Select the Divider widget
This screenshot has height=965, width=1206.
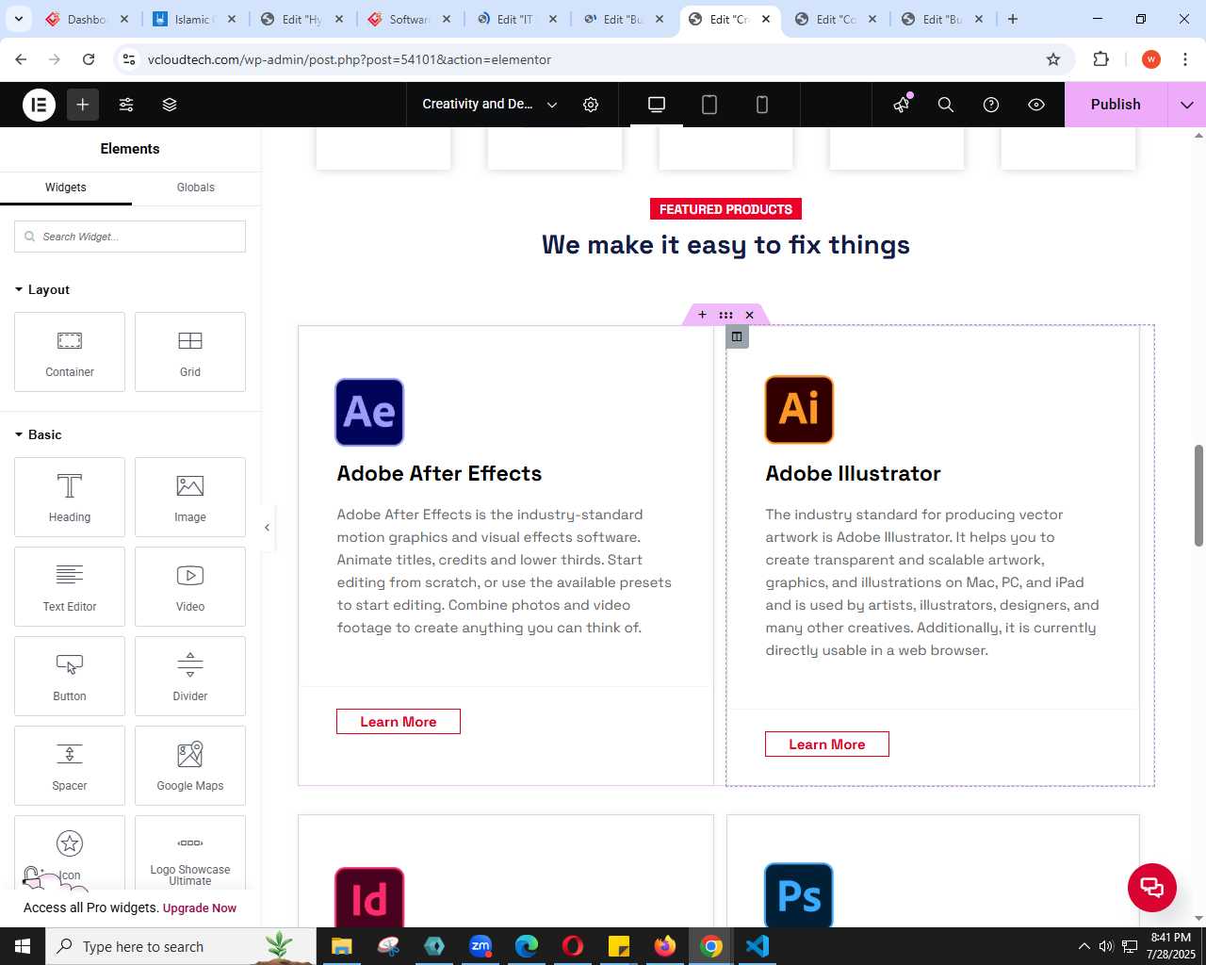pyautogui.click(x=190, y=676)
